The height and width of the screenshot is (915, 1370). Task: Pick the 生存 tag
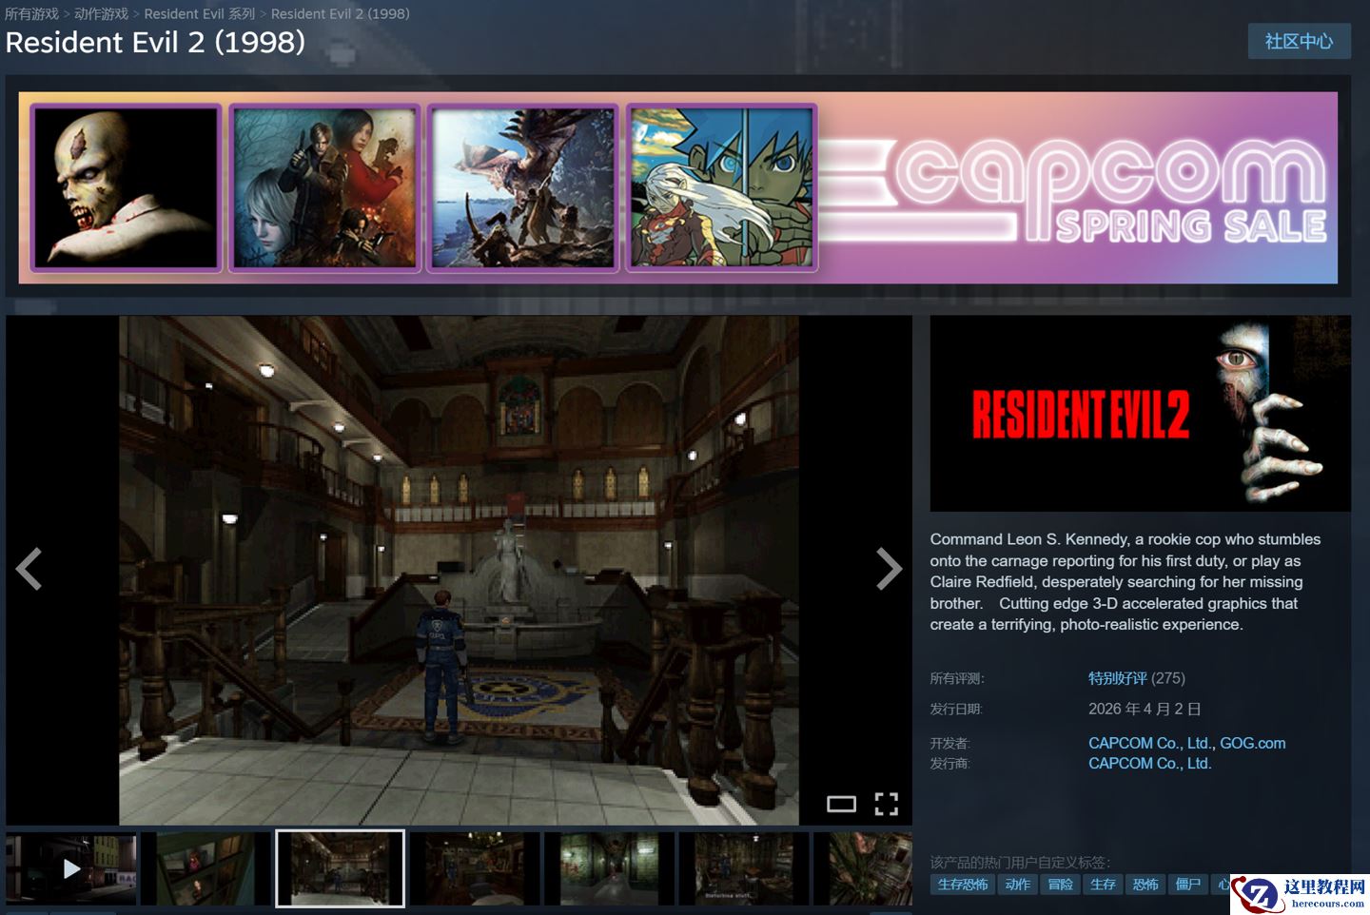(x=1103, y=885)
